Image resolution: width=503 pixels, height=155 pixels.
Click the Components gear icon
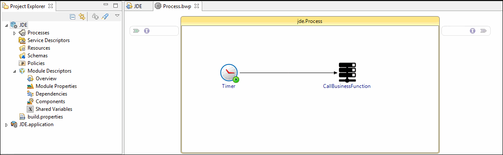coord(30,101)
